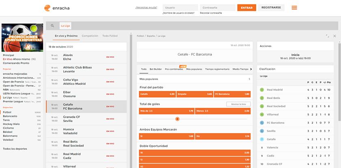
Task: Click the match list vertical scrollbar
Action: click(x=131, y=101)
